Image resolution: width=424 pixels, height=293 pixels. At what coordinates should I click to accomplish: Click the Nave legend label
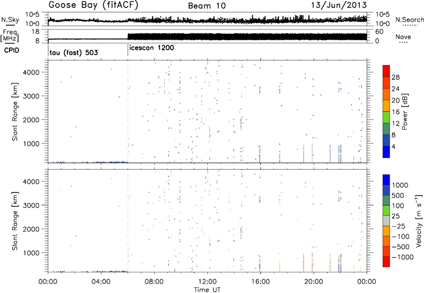click(403, 37)
